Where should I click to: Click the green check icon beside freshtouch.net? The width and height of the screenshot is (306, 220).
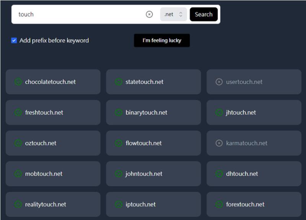(x=18, y=112)
